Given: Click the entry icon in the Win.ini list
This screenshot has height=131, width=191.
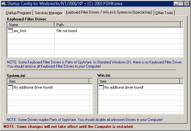Looking at the screenshot, I should [x=101, y=87].
